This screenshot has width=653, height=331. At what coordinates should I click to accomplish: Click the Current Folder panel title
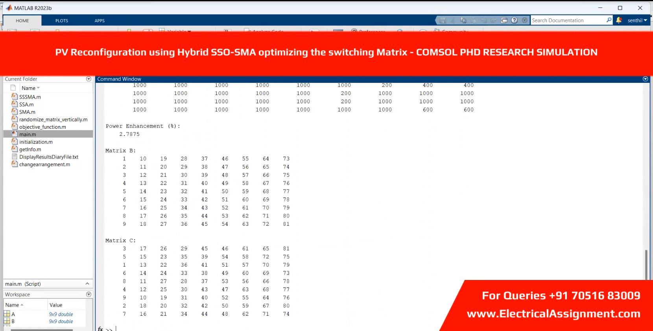click(x=21, y=79)
